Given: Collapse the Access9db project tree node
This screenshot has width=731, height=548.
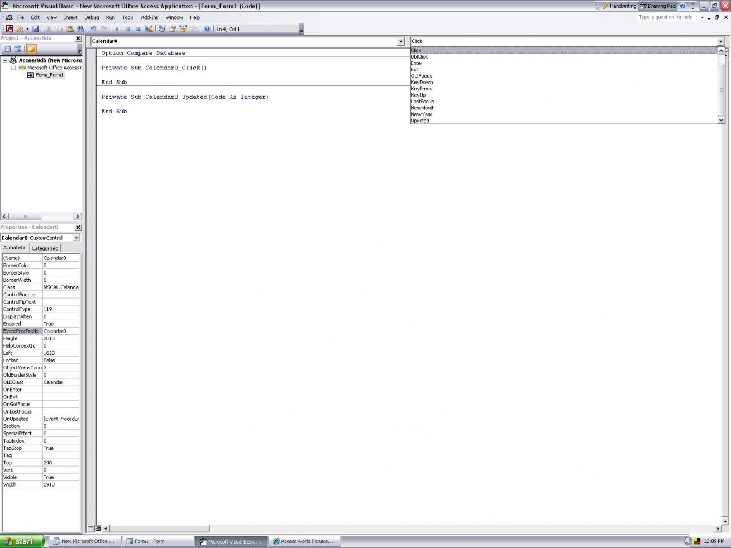Looking at the screenshot, I should (5, 60).
